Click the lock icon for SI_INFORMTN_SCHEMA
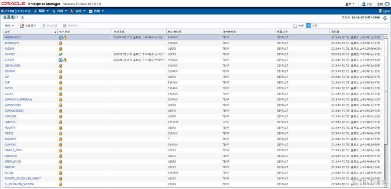The height and width of the screenshot is (189, 391). (x=60, y=184)
